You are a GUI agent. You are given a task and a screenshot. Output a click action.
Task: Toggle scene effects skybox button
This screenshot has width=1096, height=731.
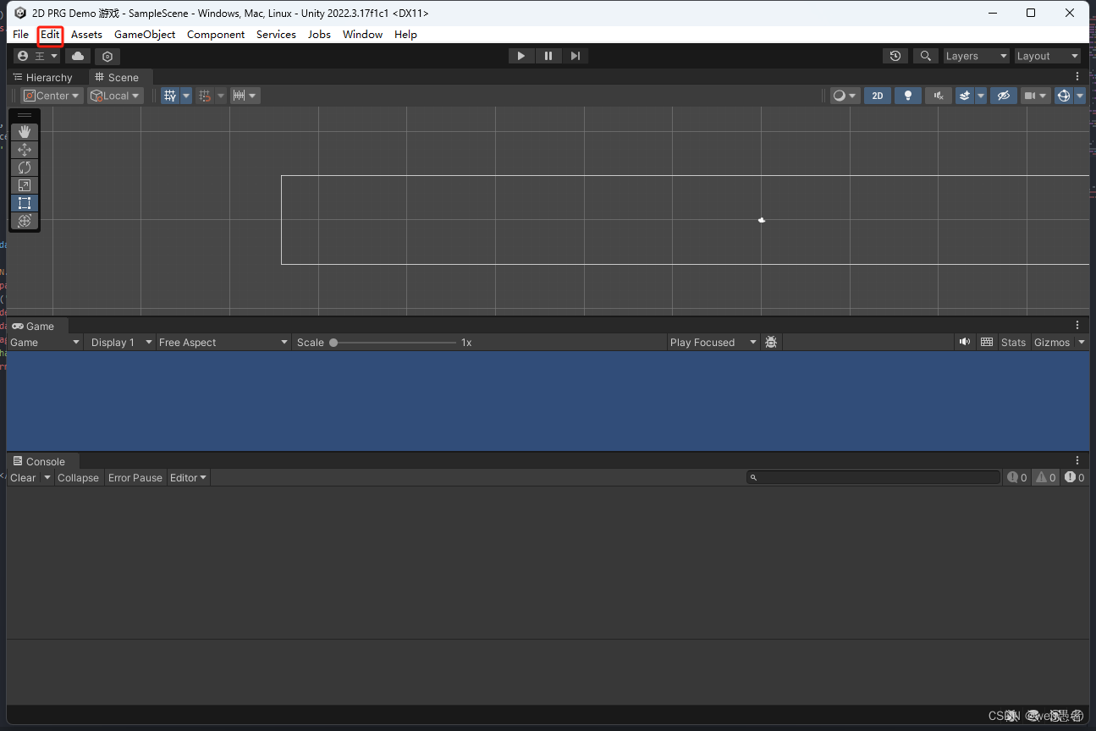click(x=965, y=96)
